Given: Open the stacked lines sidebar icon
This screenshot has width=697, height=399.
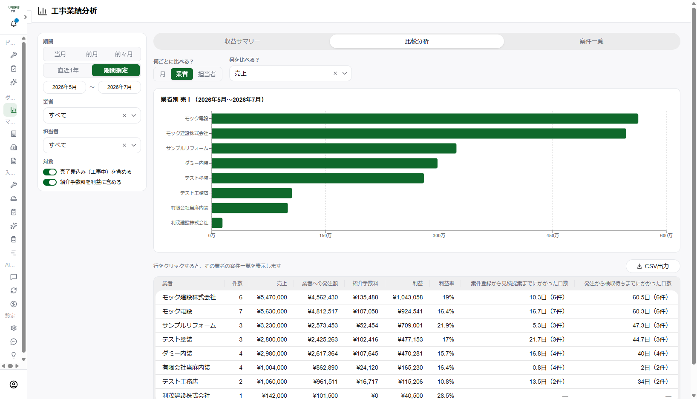Looking at the screenshot, I should point(14,253).
